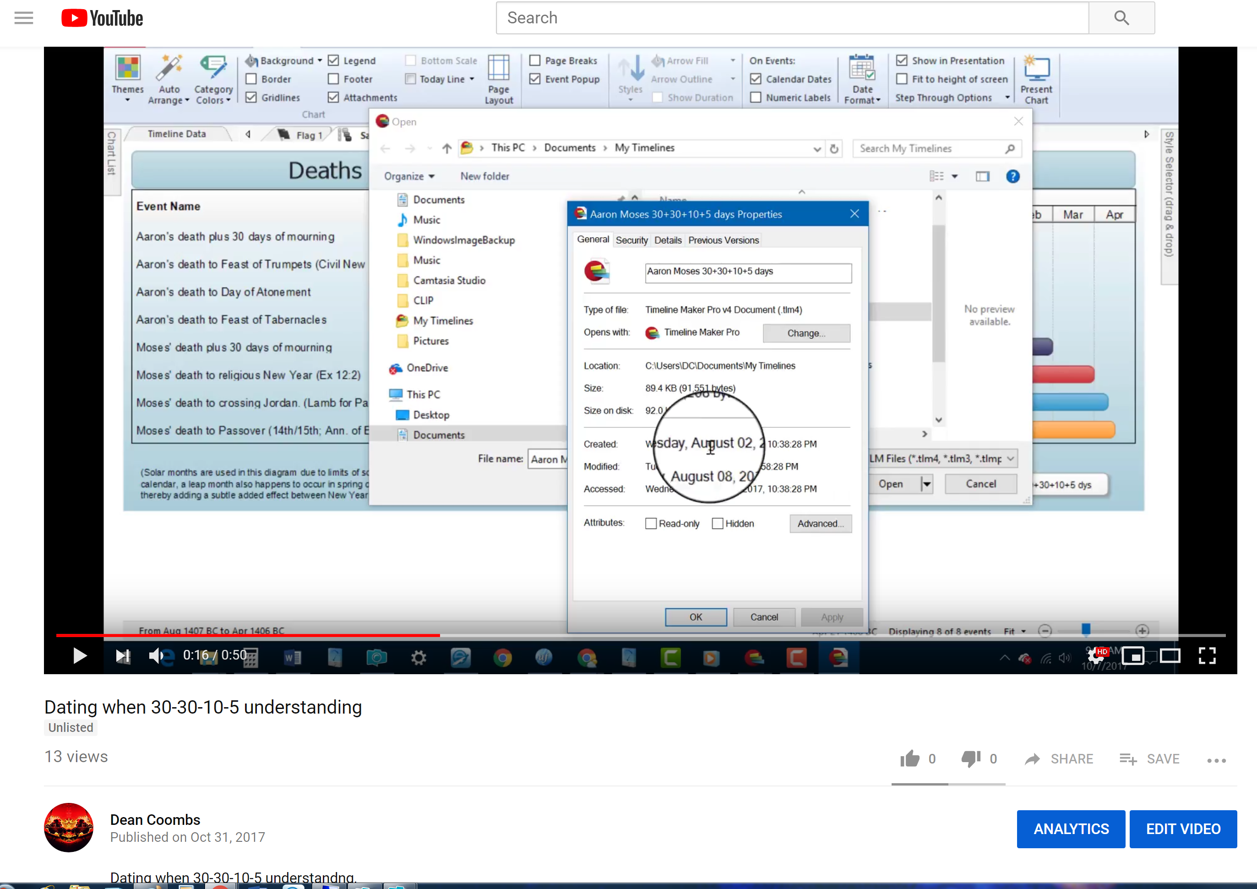This screenshot has height=889, width=1257.
Task: Play the YouTube video
Action: click(79, 655)
